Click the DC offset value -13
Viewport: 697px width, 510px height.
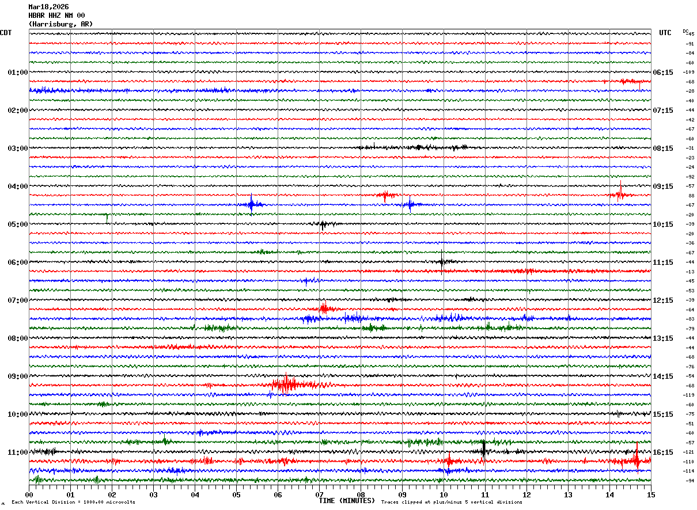tap(690, 272)
